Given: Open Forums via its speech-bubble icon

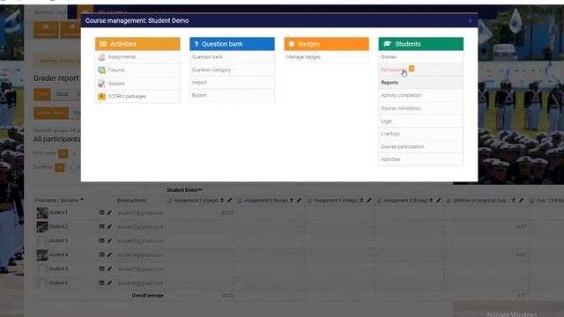Looking at the screenshot, I should coord(101,70).
